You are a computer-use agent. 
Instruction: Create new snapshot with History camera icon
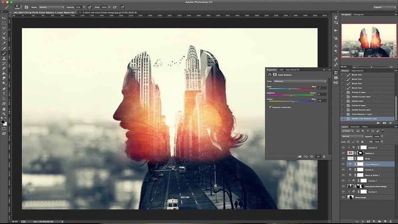pyautogui.click(x=385, y=123)
